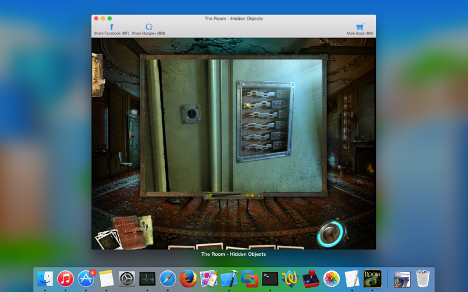Image resolution: width=468 pixels, height=292 pixels.
Task: Open the leather Notebook
Action: click(128, 232)
